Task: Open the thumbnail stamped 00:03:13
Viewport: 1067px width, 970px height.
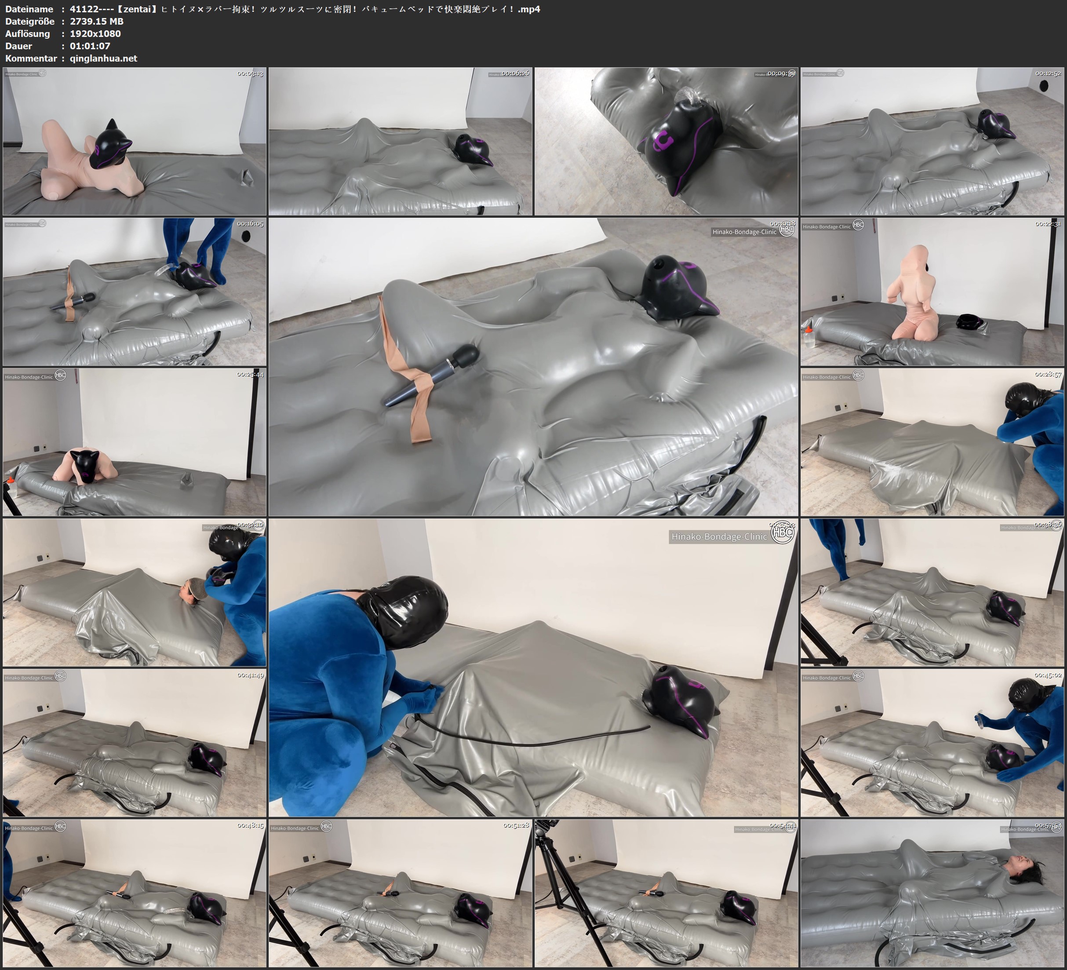Action: (135, 142)
